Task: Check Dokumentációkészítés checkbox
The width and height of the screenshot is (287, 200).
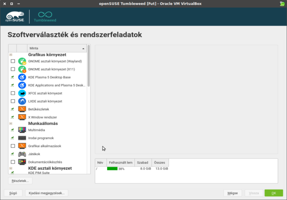Action: [x=13, y=162]
